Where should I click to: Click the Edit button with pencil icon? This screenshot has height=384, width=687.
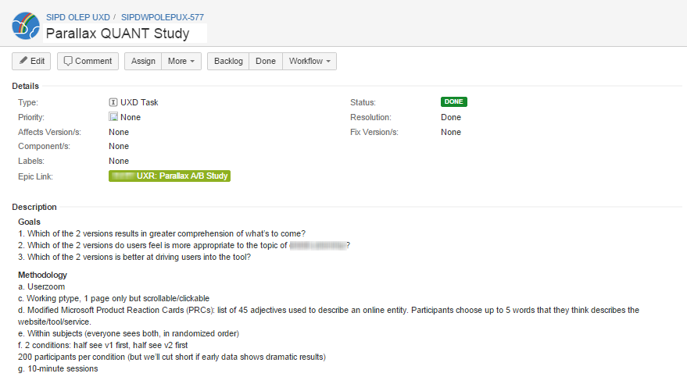[x=31, y=61]
